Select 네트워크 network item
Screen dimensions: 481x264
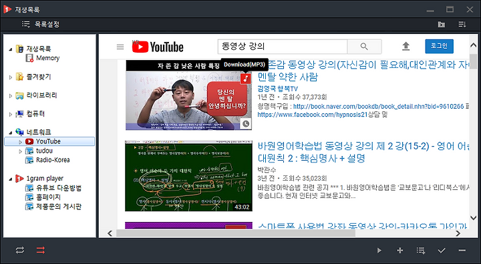tap(33, 132)
